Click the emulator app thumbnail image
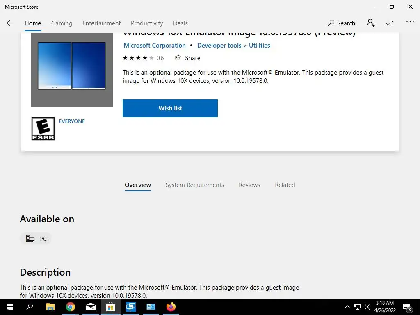This screenshot has height=315, width=420. click(x=72, y=69)
